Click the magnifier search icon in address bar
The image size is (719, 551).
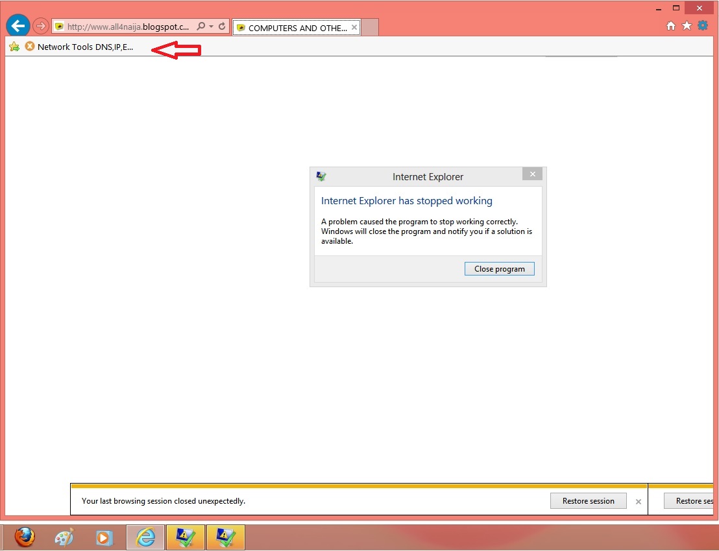201,26
